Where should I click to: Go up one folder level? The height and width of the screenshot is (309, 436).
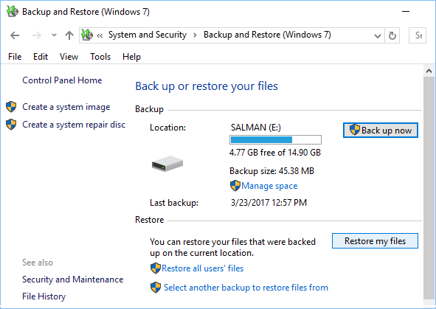tap(69, 35)
